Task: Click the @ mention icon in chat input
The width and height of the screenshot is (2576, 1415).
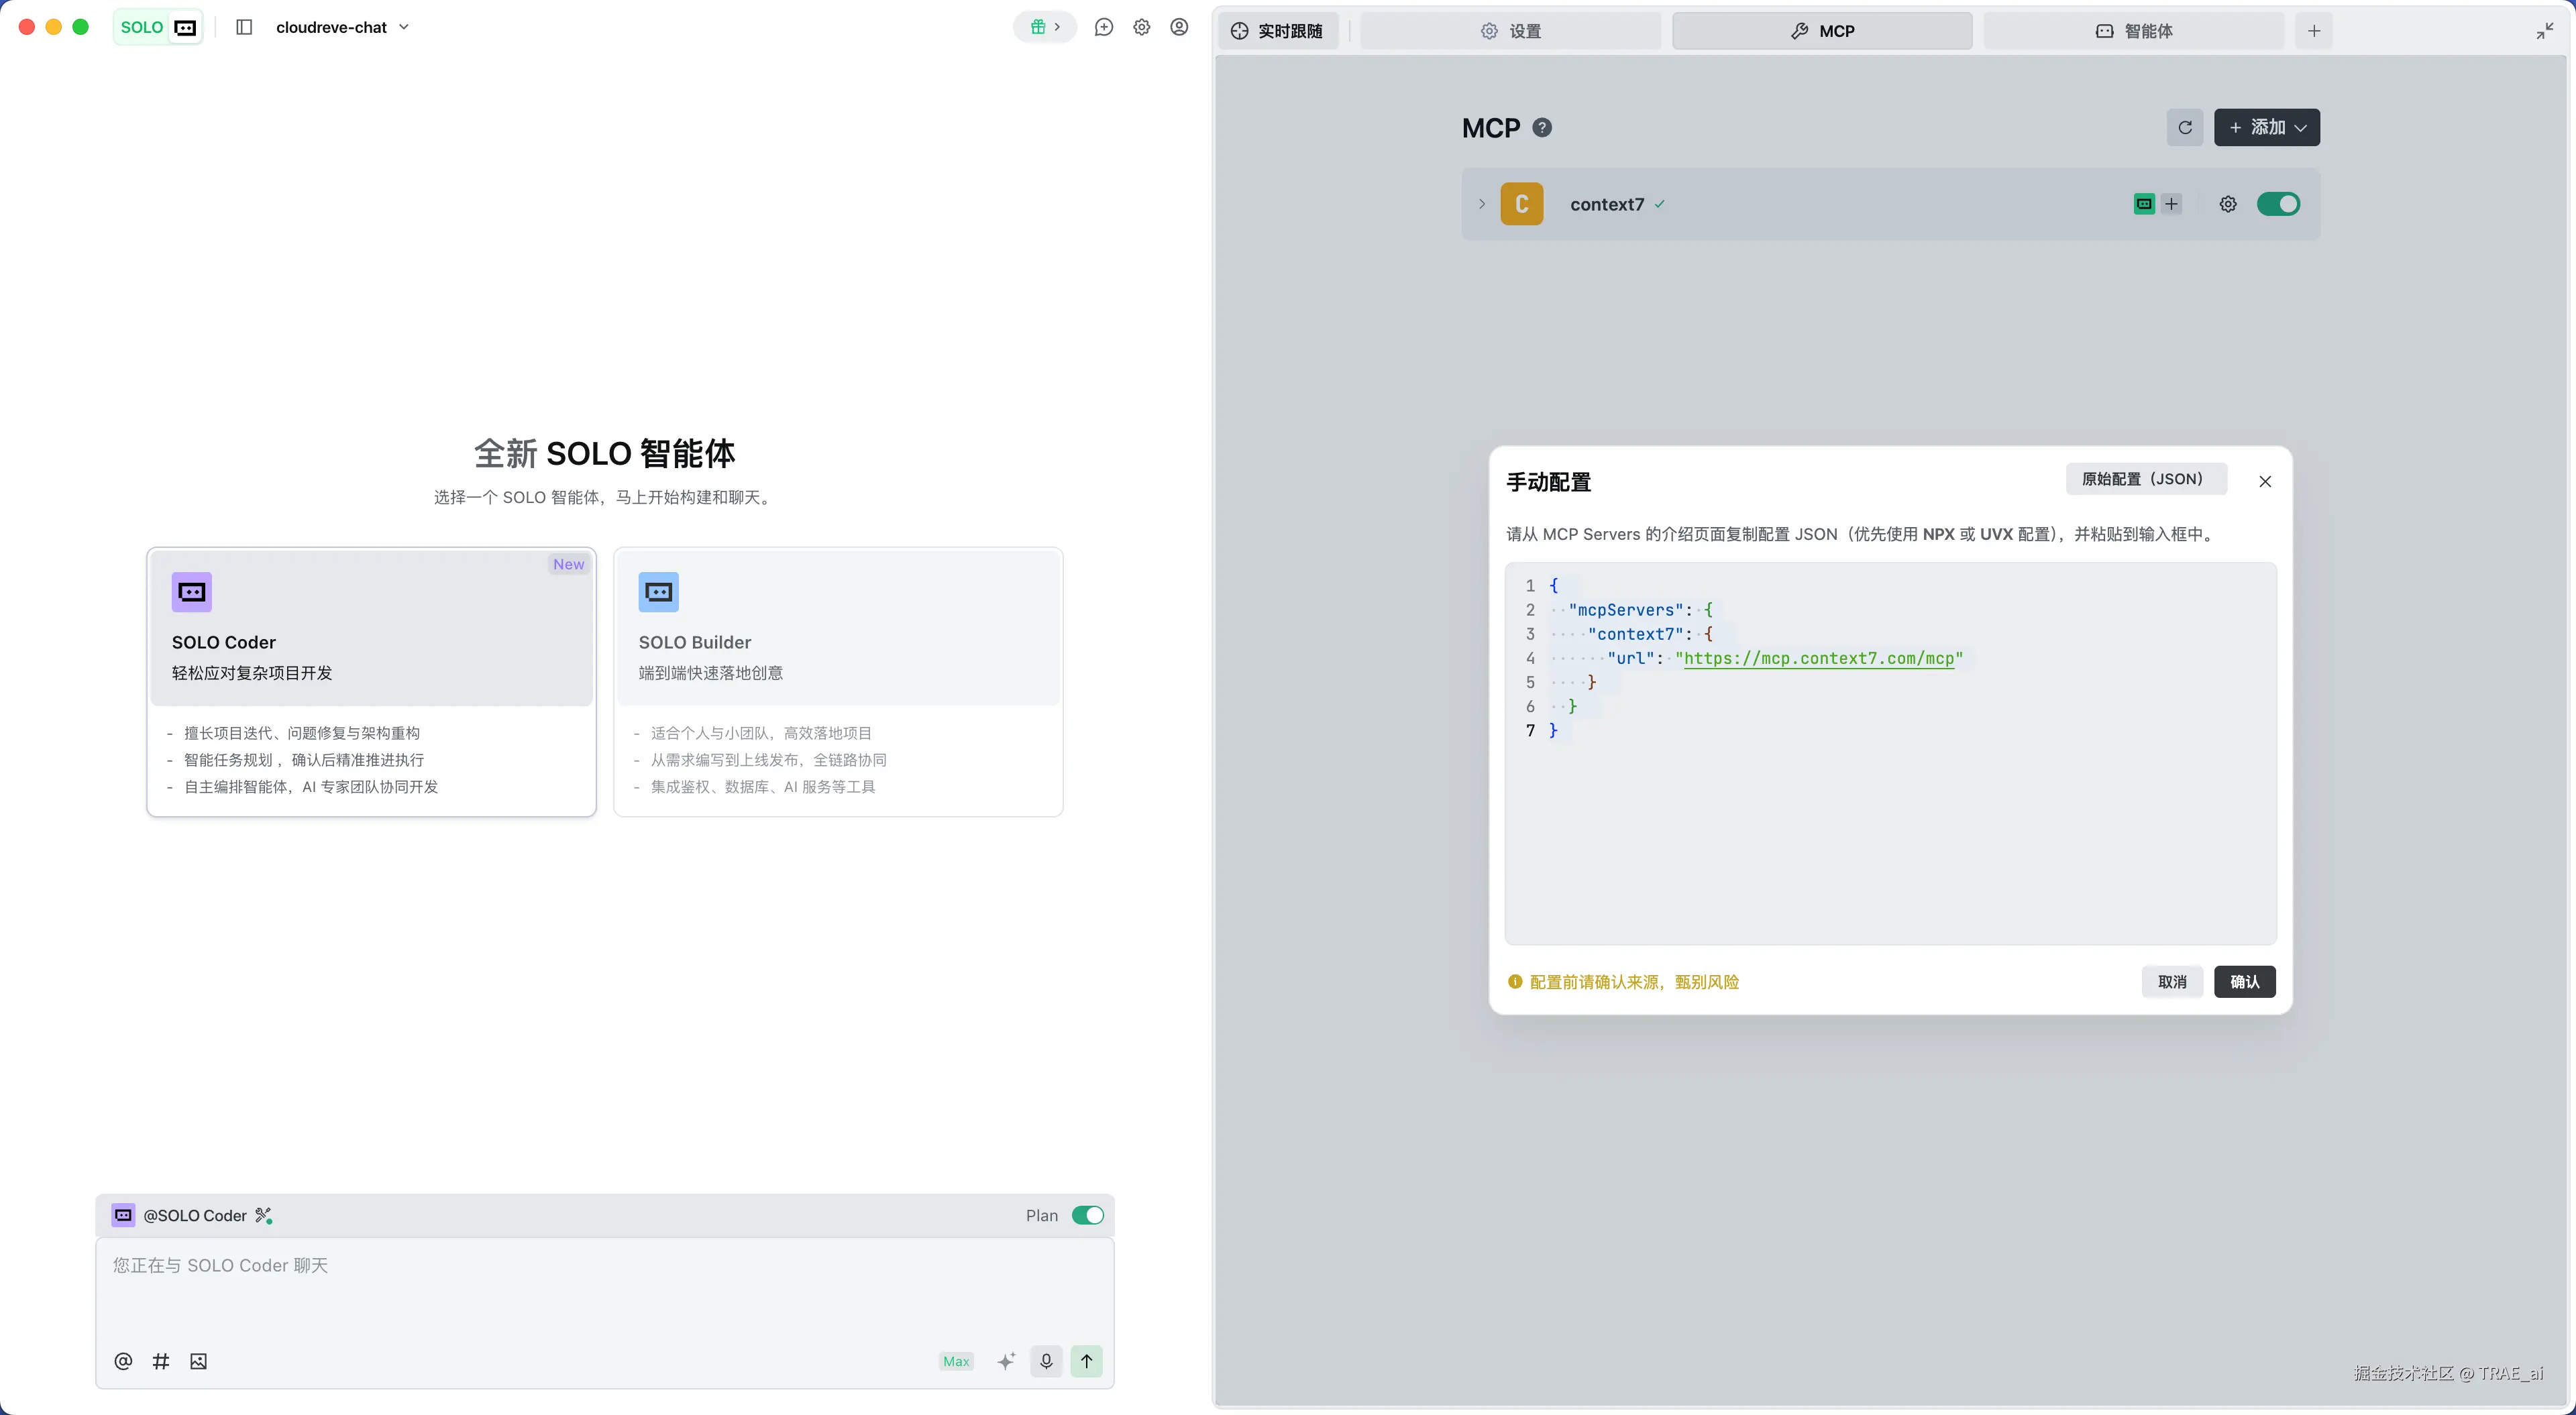Action: tap(123, 1361)
